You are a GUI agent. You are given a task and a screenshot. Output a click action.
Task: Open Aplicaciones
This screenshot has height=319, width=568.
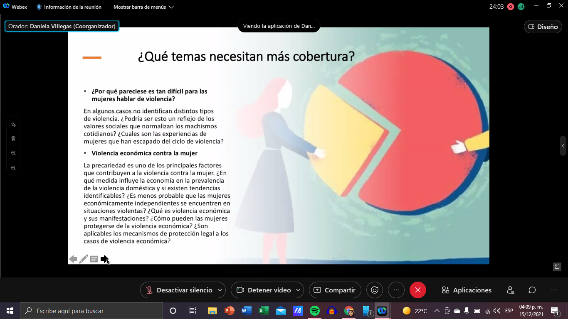coord(467,290)
